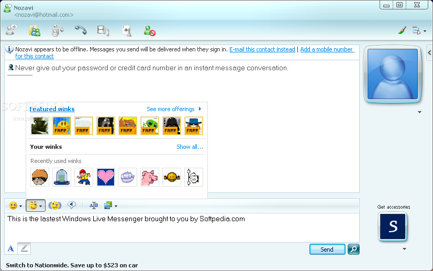Screen dimensions: 433x271
Task: Switch to handwriting mode pen icon
Action: 24,248
